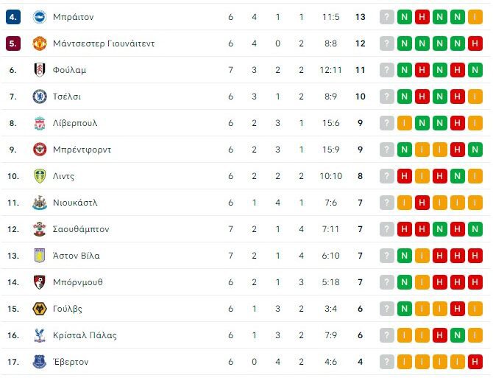Screen dimensions: 493x378
Task: Click the Manchester United club crest
Action: (40, 43)
